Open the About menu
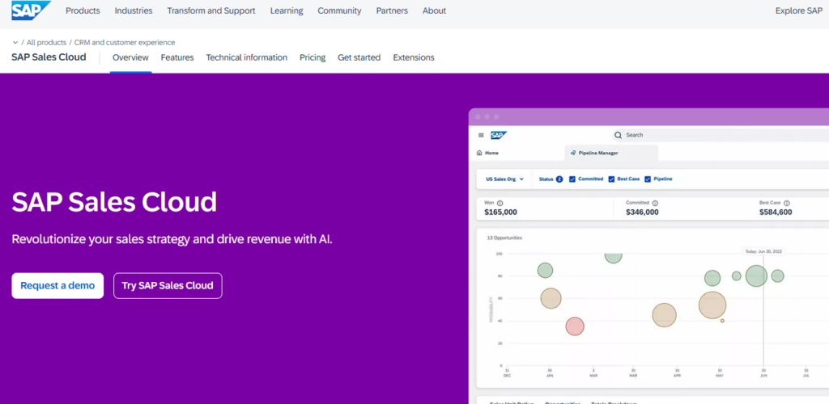The height and width of the screenshot is (404, 829). [x=434, y=11]
